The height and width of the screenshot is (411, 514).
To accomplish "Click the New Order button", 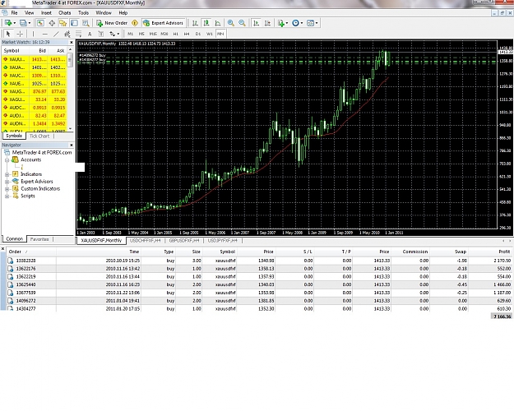I will tap(112, 23).
